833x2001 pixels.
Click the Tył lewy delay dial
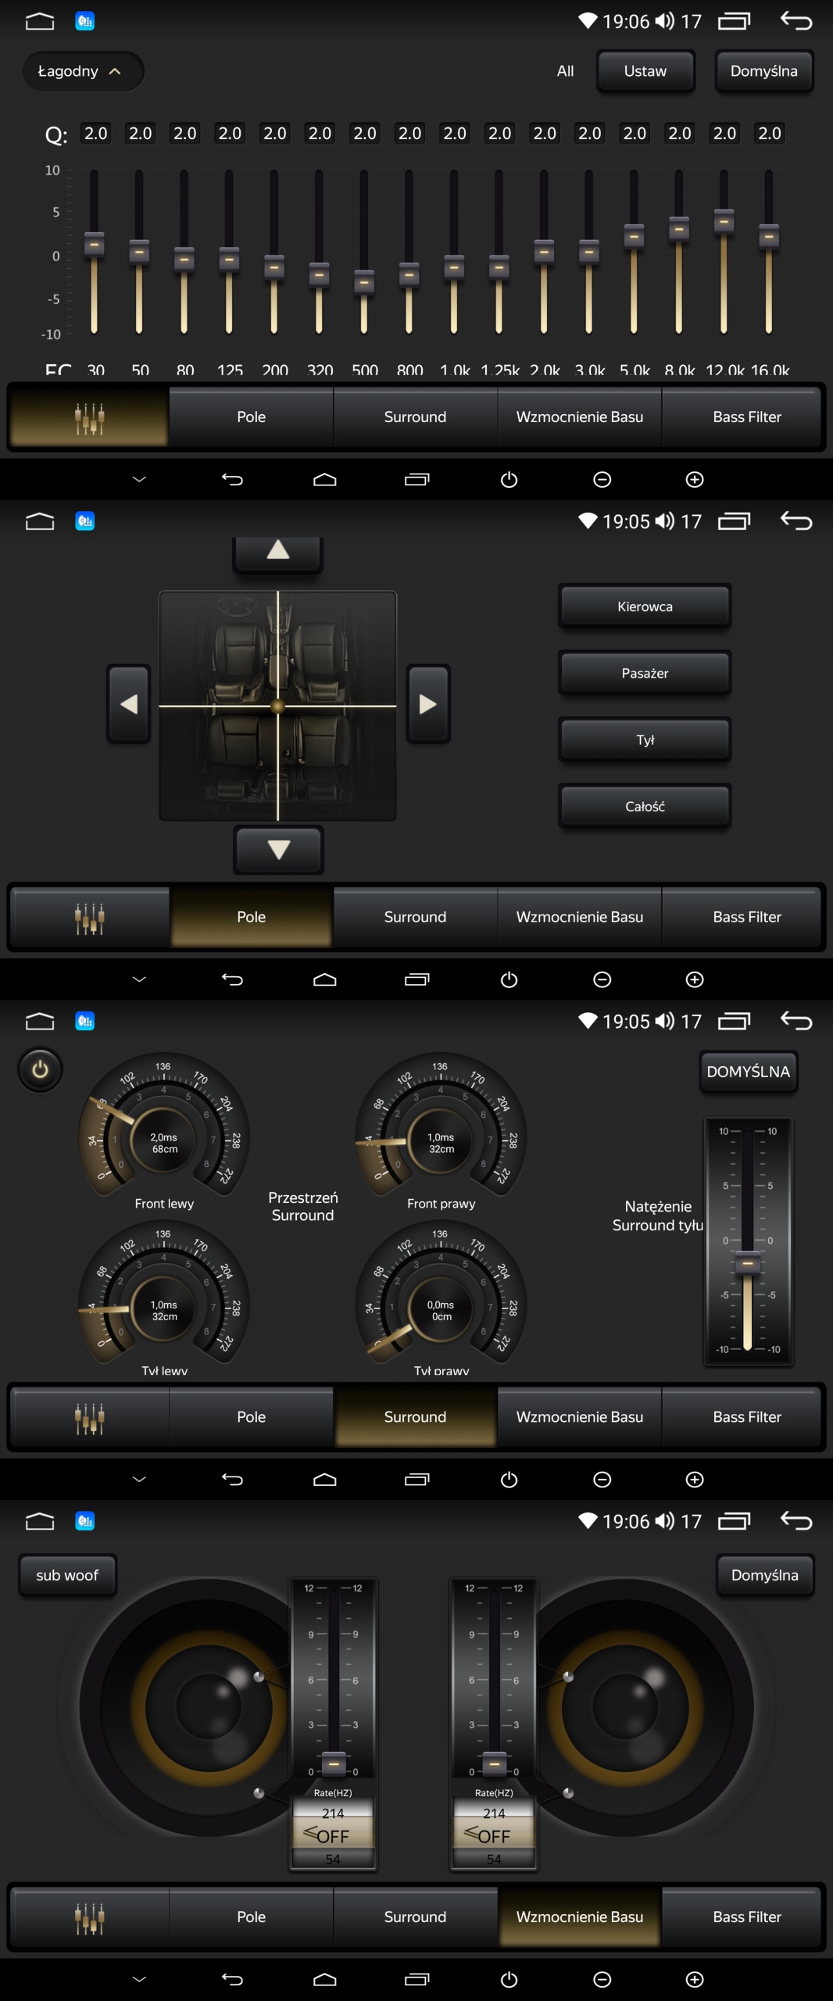[164, 1310]
